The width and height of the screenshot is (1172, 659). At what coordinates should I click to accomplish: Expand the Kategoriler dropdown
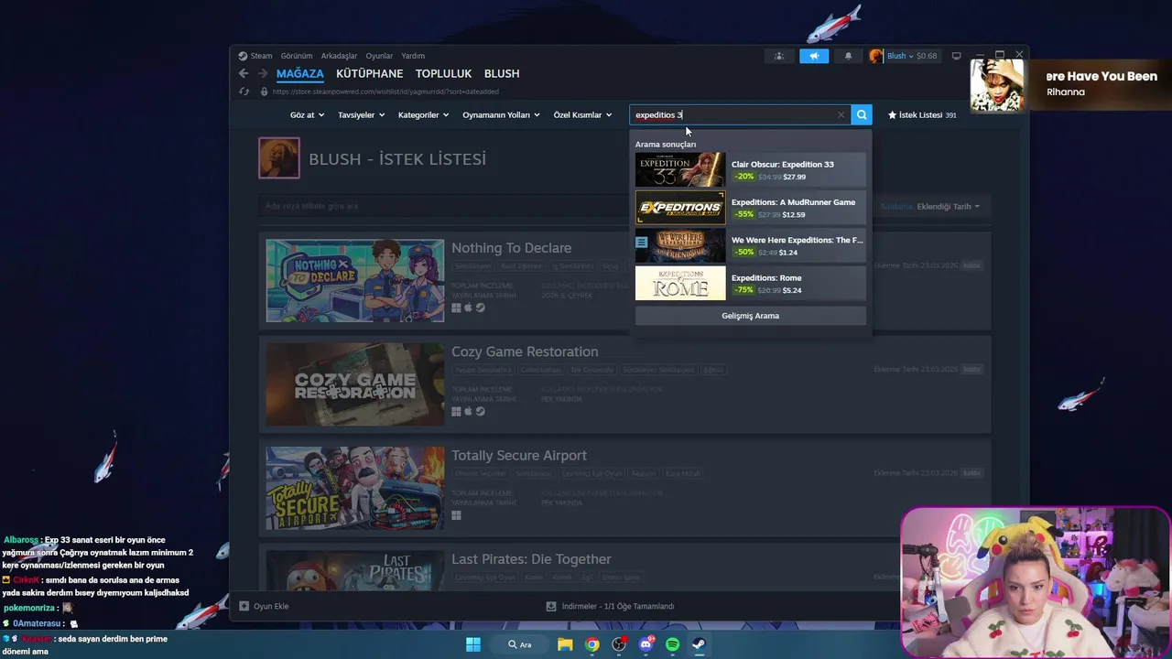coord(423,115)
